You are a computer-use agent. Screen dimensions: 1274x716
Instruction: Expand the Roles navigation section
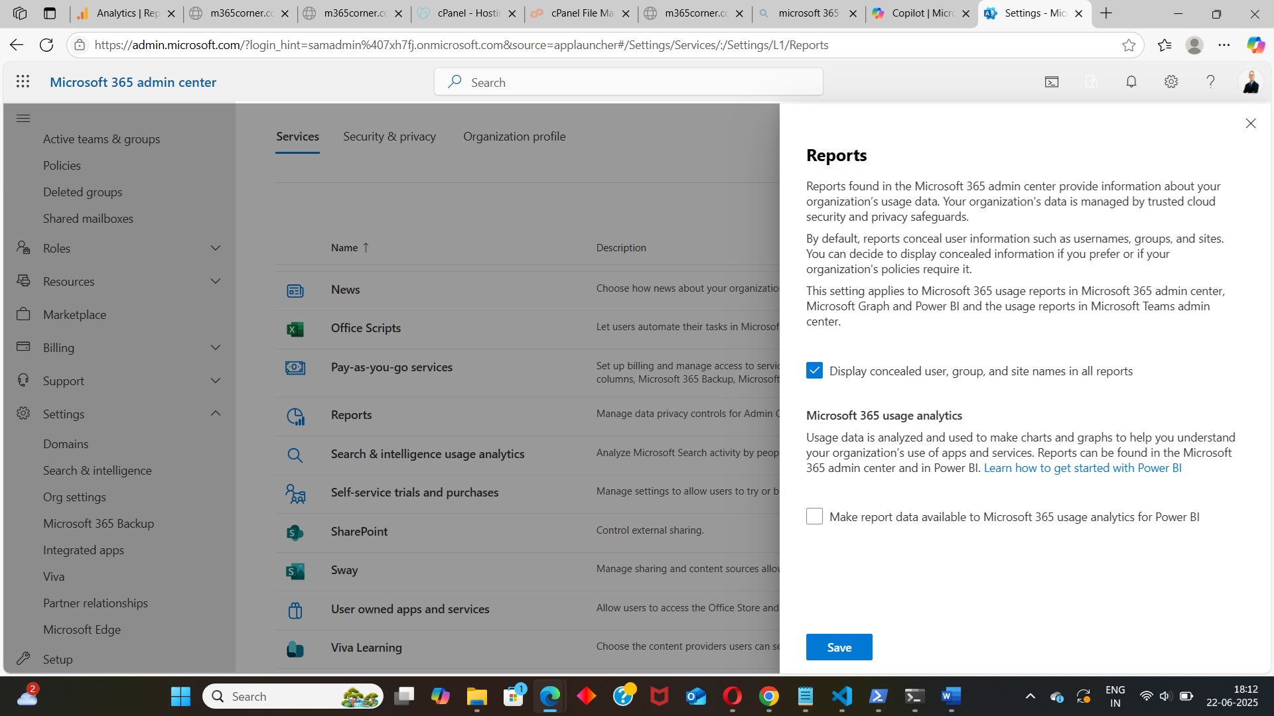pyautogui.click(x=216, y=248)
